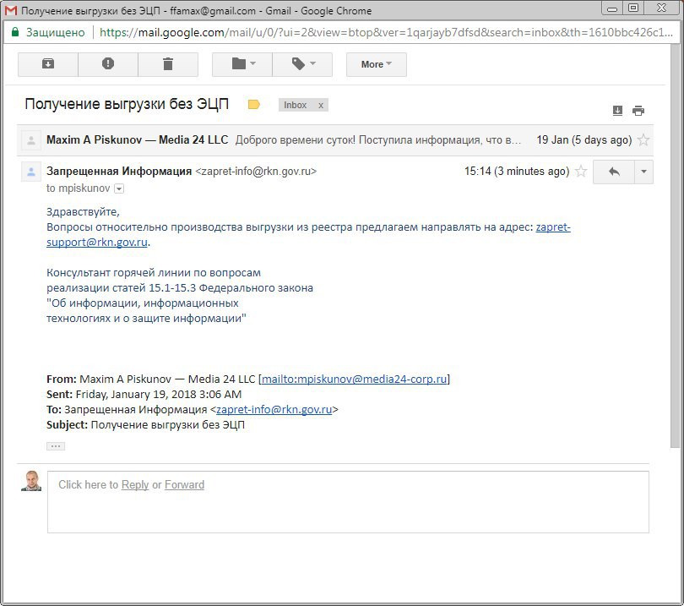Image resolution: width=684 pixels, height=606 pixels.
Task: Click the secure lock icon in address bar
Action: (15, 32)
